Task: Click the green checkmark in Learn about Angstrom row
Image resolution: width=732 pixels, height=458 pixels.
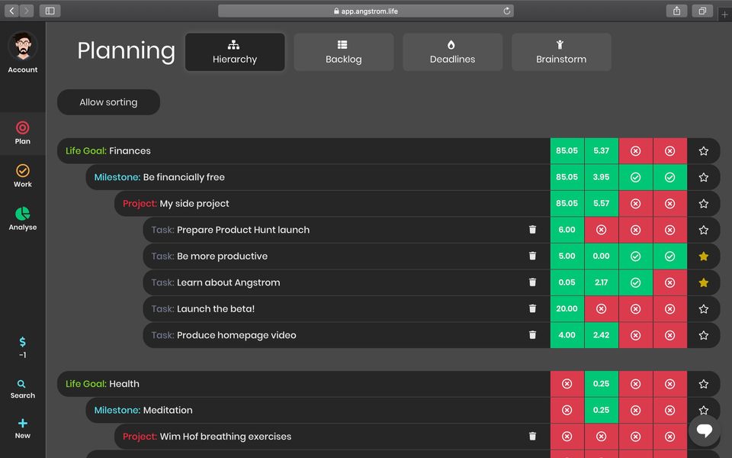Action: point(635,282)
